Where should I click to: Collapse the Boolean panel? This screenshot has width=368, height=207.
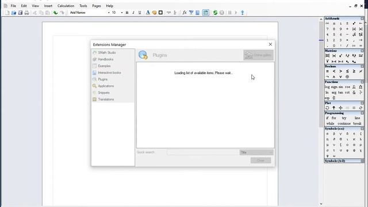click(362, 67)
